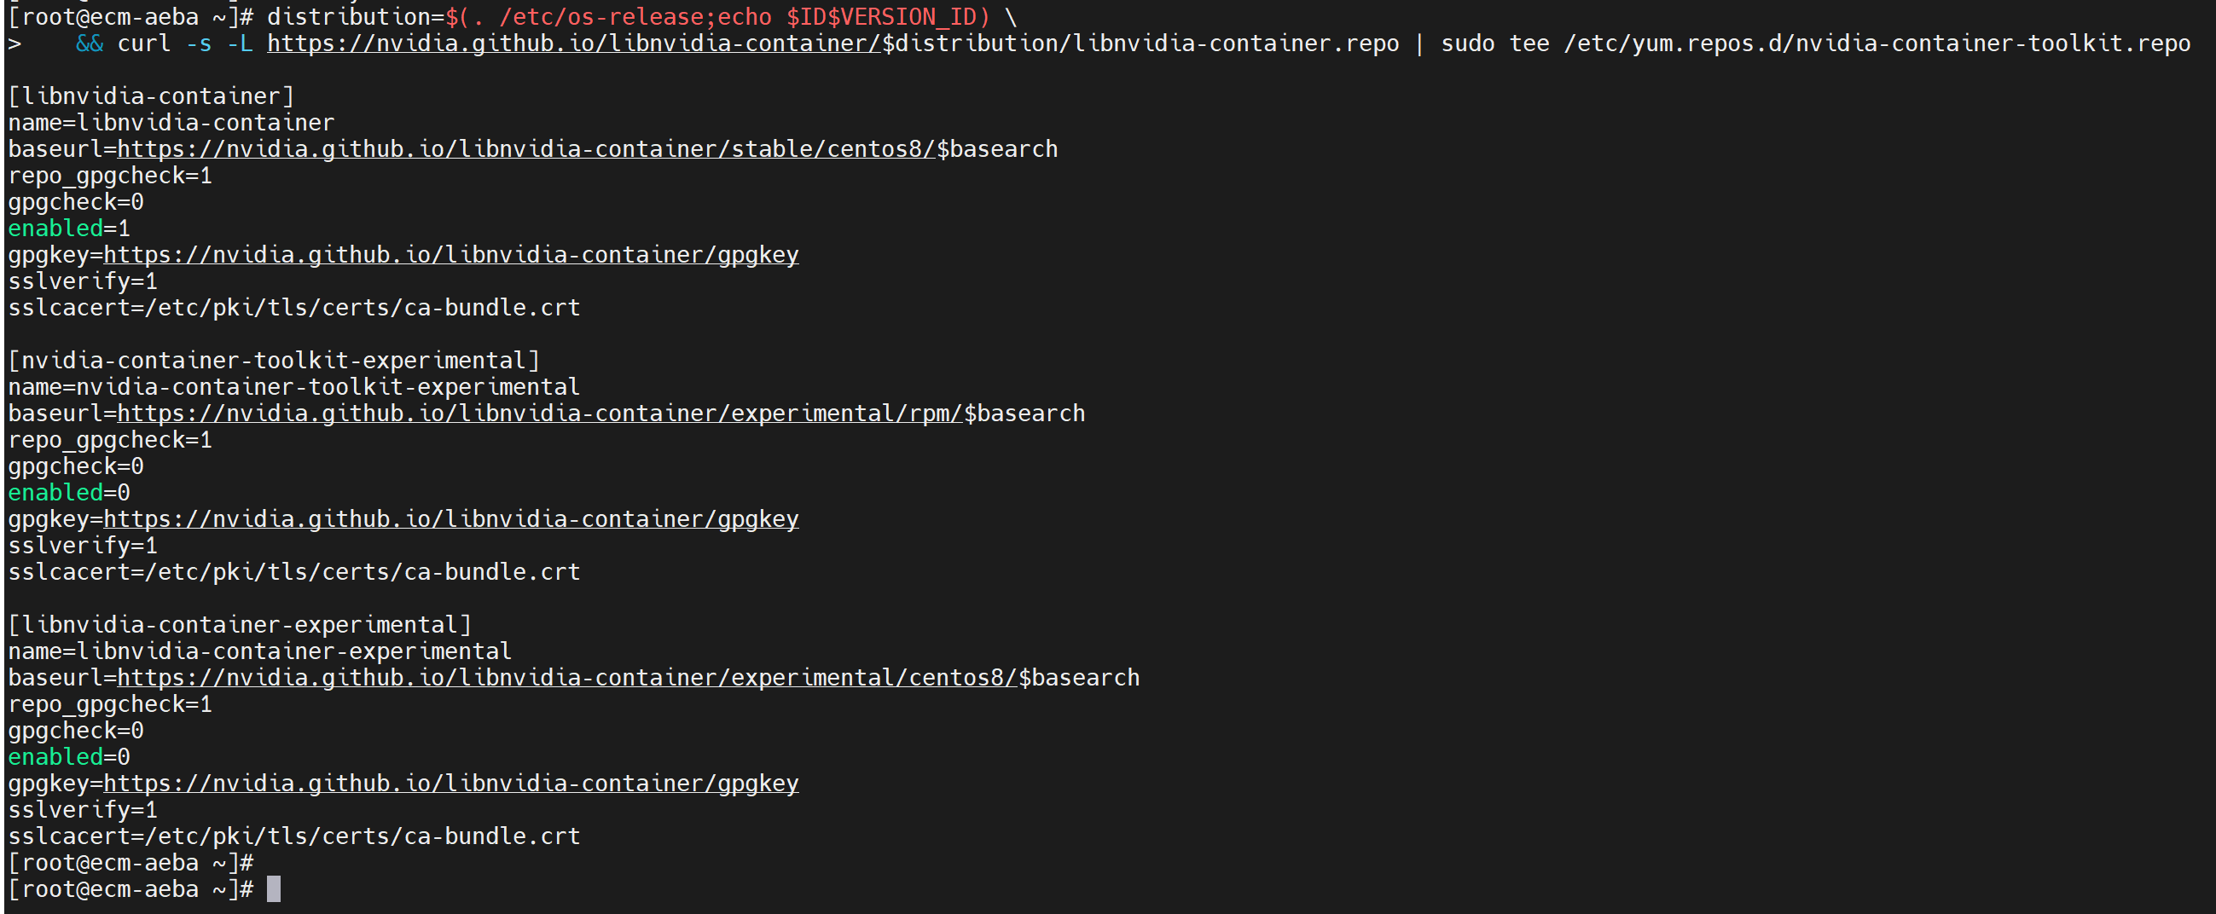Click the green enabled=1 line

(x=69, y=228)
